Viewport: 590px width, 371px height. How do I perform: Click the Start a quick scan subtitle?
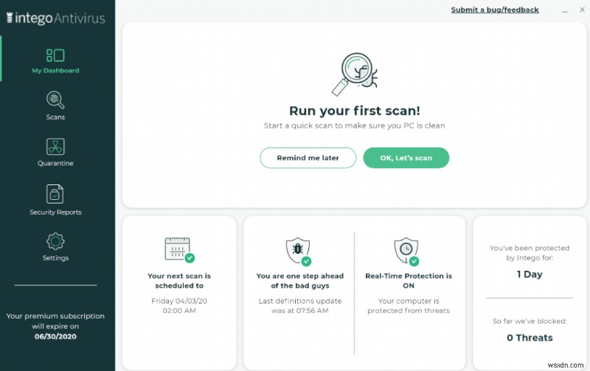355,125
